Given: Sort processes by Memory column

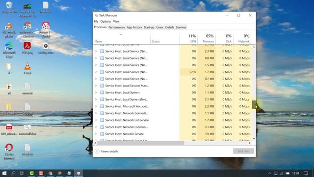Looking at the screenshot, I should click(x=207, y=38).
